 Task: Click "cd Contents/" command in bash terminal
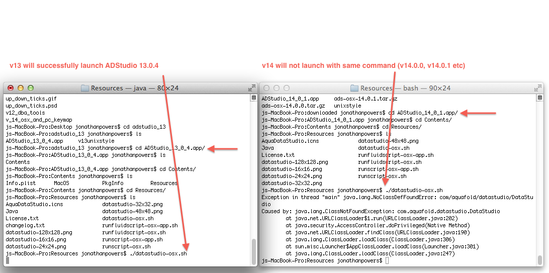click(x=433, y=120)
